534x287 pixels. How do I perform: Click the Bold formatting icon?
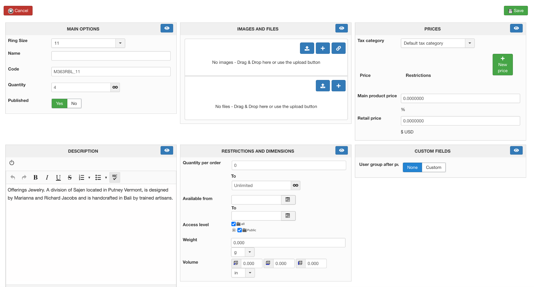[x=35, y=177]
